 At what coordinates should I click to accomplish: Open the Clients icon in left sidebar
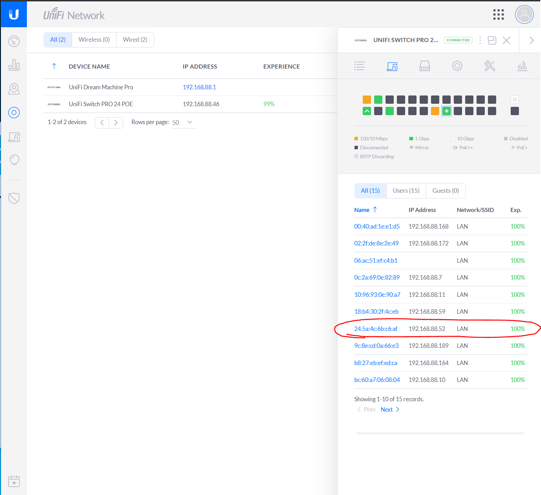(x=14, y=137)
